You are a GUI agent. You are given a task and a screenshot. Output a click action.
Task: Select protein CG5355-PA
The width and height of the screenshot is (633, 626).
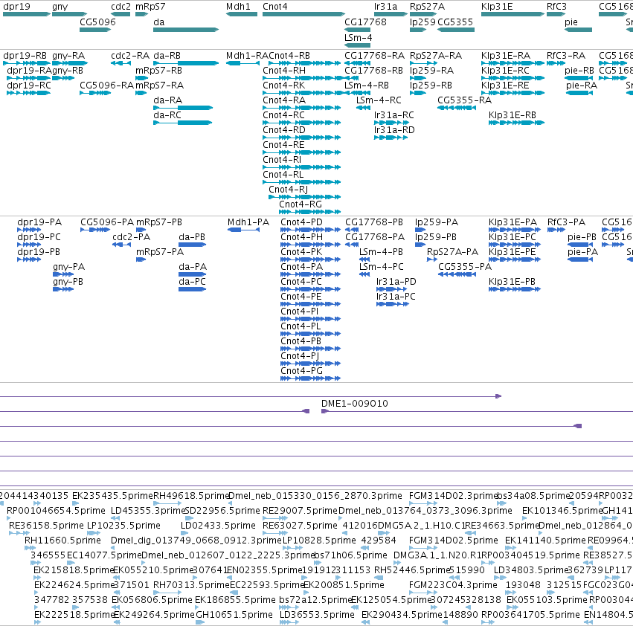pos(457,274)
